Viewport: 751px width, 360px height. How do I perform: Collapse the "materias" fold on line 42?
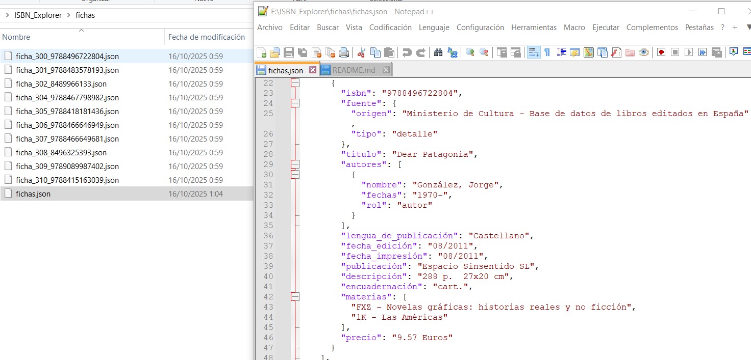(x=295, y=297)
